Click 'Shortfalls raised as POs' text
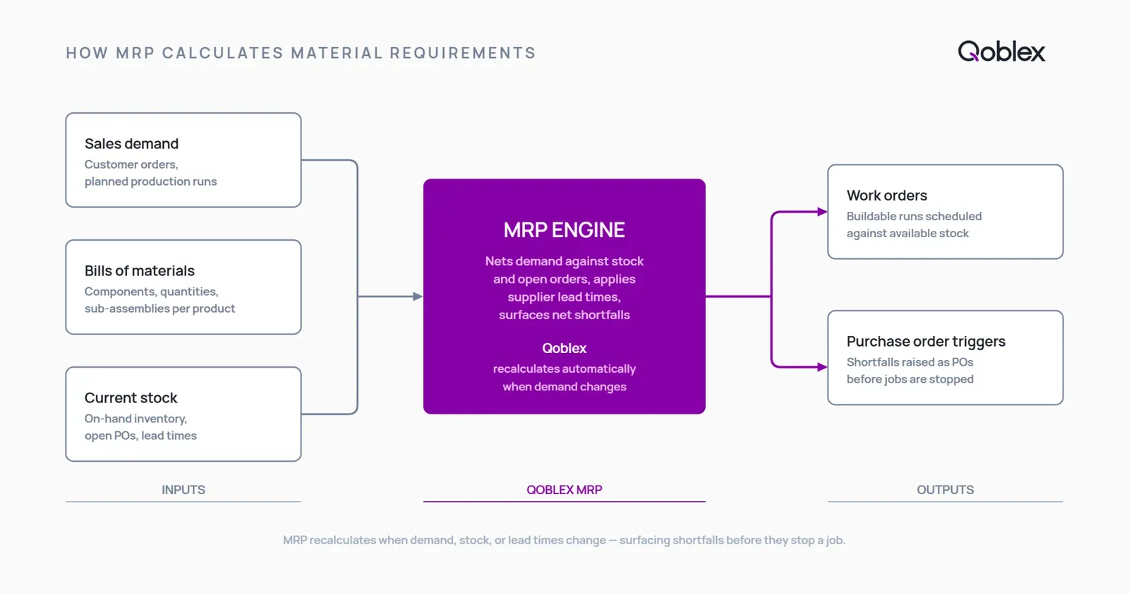The height and width of the screenshot is (593, 1129). pyautogui.click(x=910, y=362)
